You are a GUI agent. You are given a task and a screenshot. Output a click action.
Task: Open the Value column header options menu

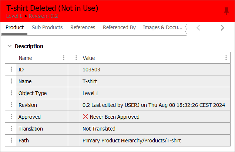pyautogui.click(x=226, y=58)
